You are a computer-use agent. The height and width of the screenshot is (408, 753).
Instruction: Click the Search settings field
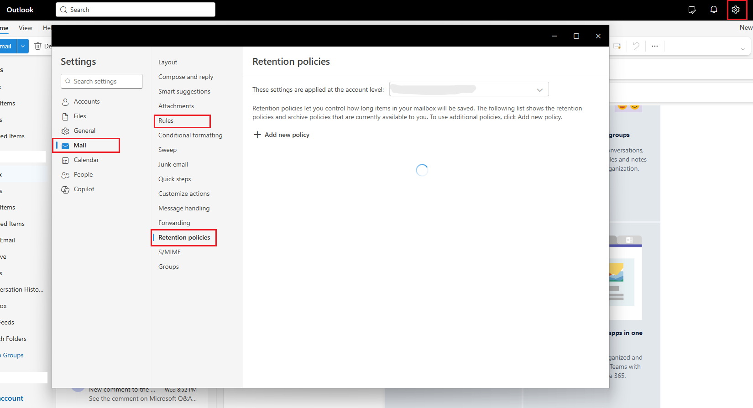pos(102,81)
